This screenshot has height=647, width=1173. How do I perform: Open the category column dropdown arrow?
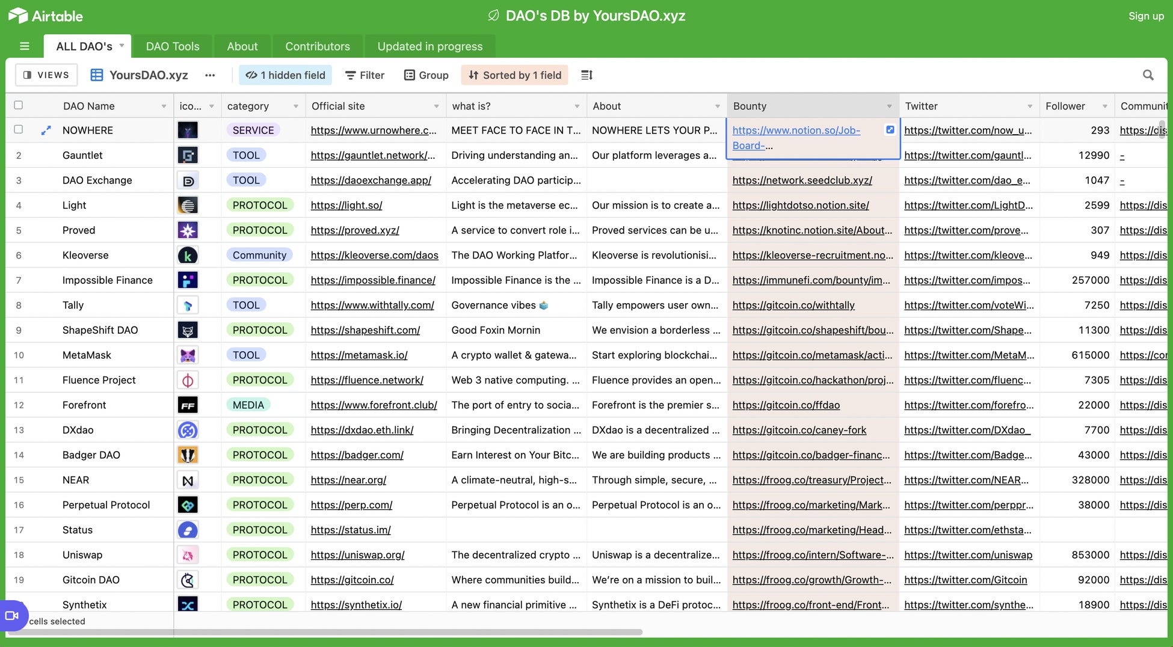click(296, 106)
